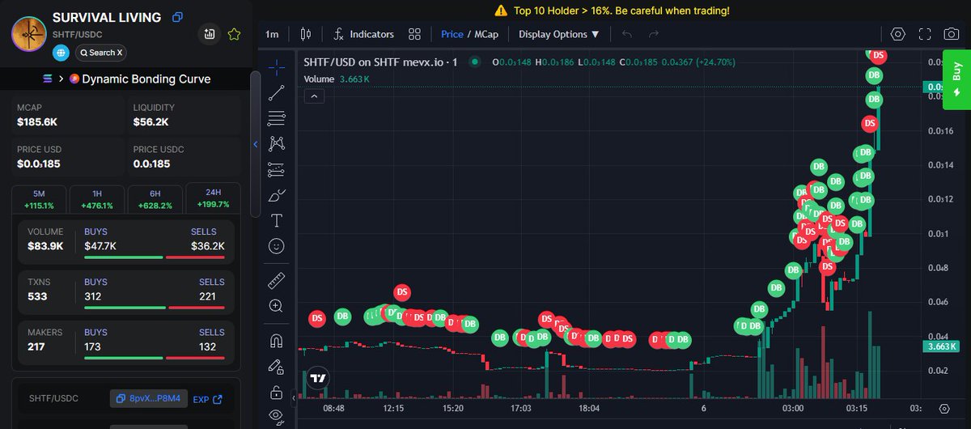Click the volume buys/sells ratio bar
The height and width of the screenshot is (429, 971).
coord(155,257)
